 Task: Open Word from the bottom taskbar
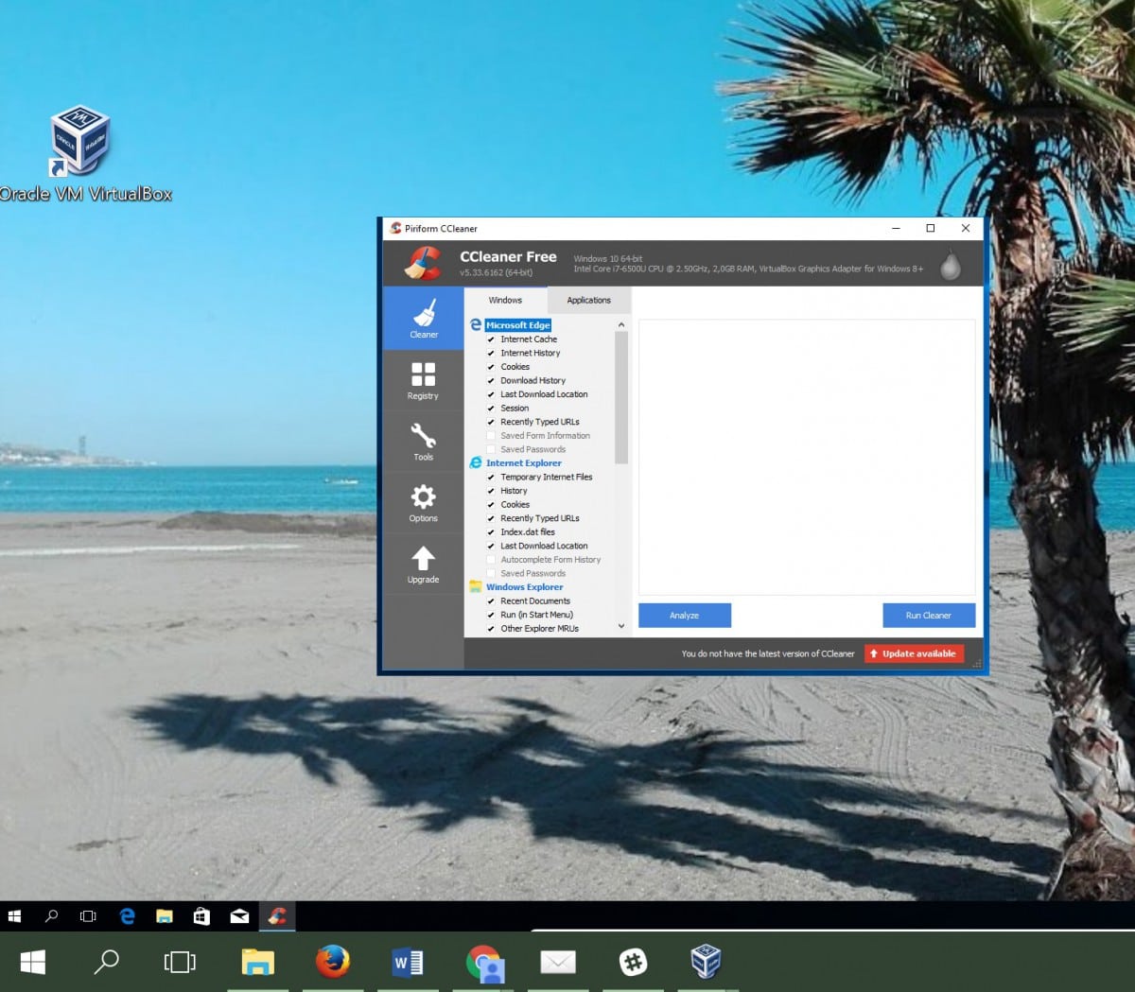(x=408, y=963)
